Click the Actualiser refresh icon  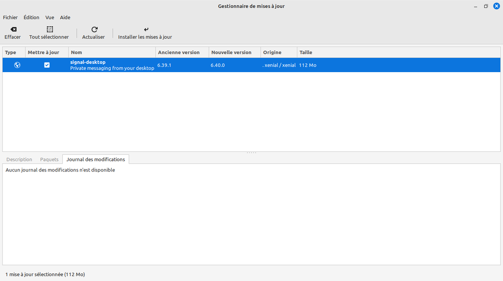point(94,29)
